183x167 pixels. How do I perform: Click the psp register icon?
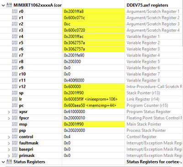(x=15, y=130)
